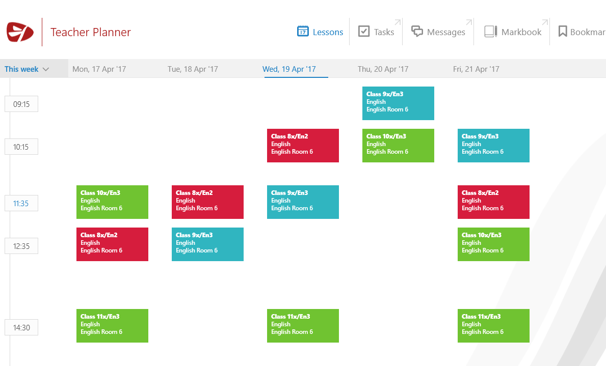Click the 09:15 time slot marker
This screenshot has width=606, height=366.
click(x=21, y=104)
